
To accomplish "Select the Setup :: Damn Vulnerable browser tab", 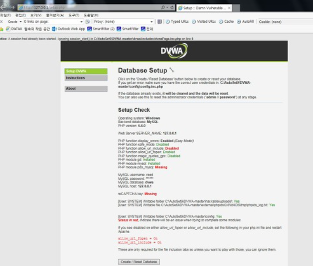I will pos(204,8).
